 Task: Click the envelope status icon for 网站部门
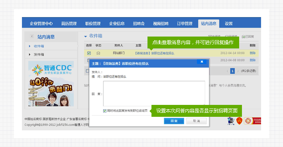click(x=98, y=53)
